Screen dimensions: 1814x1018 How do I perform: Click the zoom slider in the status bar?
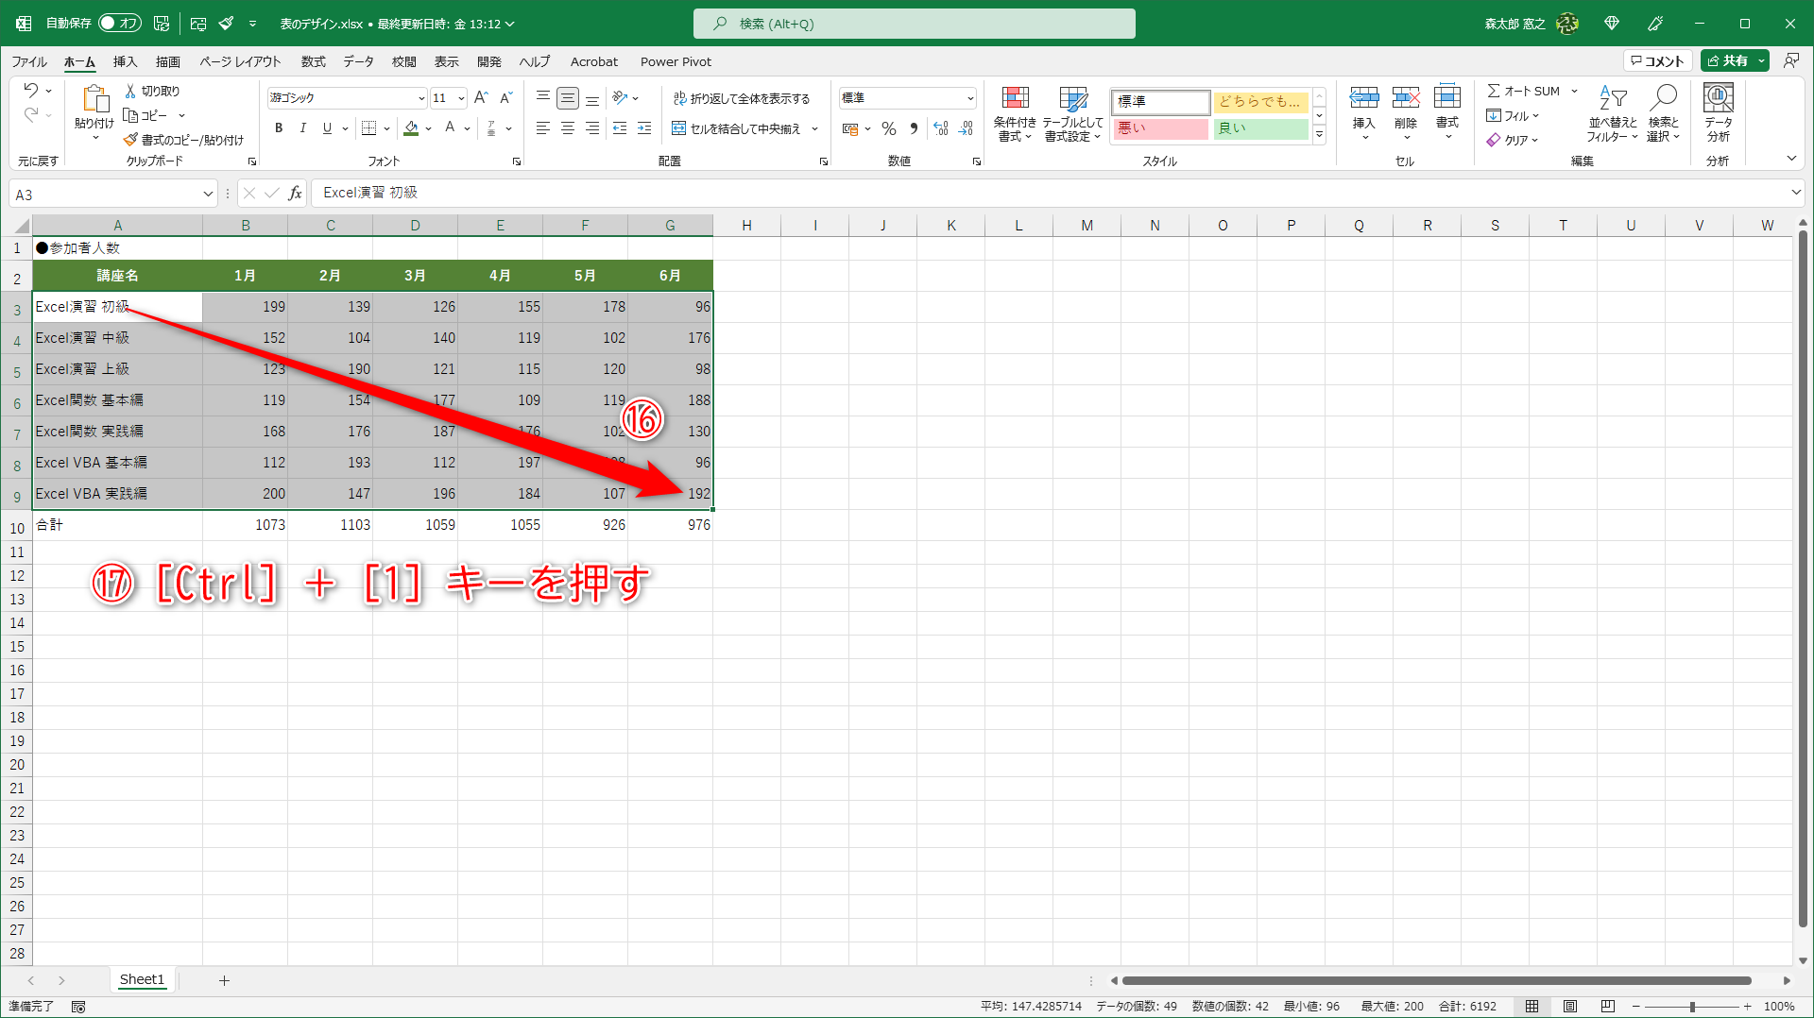1691,1007
